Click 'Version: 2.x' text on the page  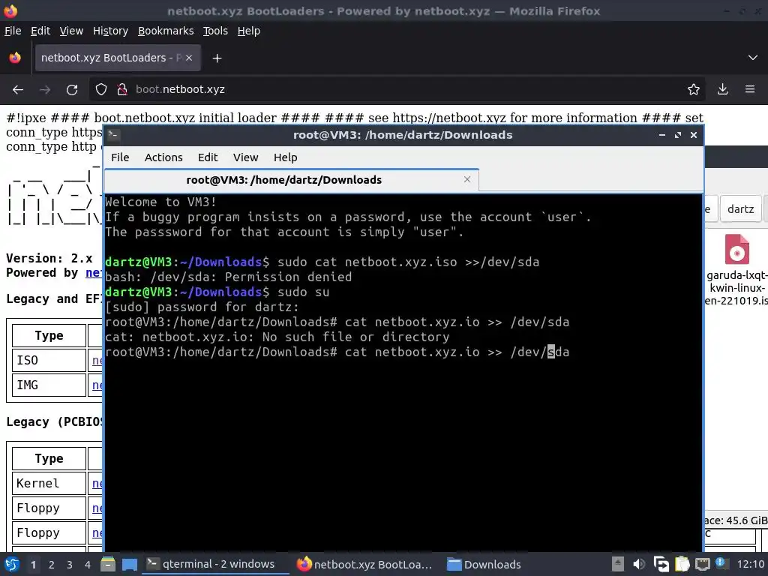point(49,258)
